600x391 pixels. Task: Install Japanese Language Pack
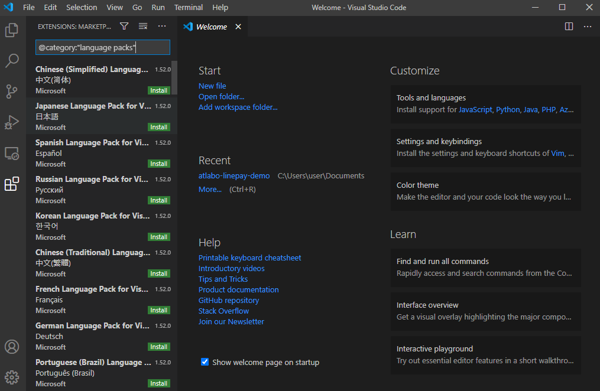159,127
